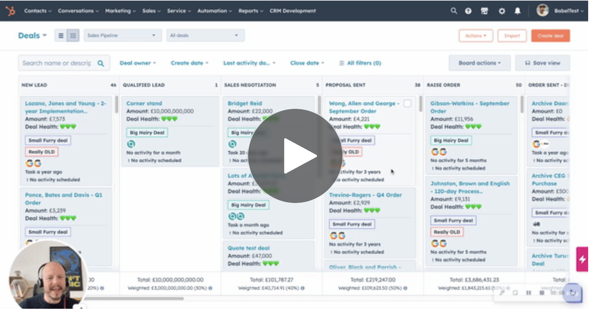Open the All deals view dropdown
590x310 pixels.
(206, 35)
